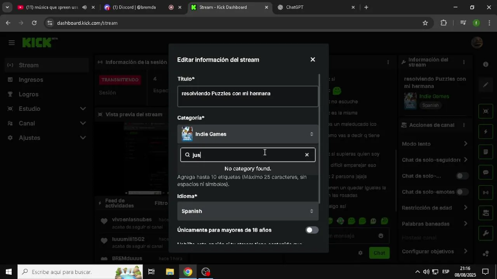The width and height of the screenshot is (497, 279).
Task: Open the chat settings gear icon
Action: (360, 253)
